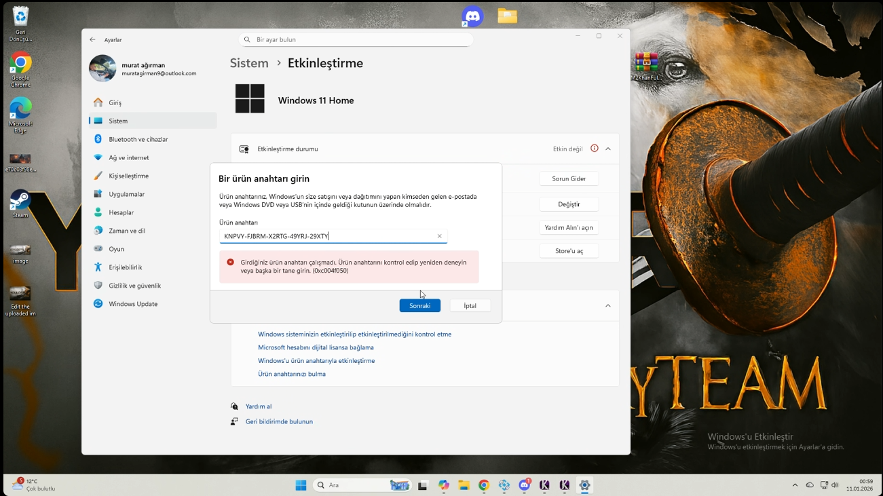The image size is (883, 496).
Task: Click the 'Store'u aç' button
Action: tap(569, 251)
